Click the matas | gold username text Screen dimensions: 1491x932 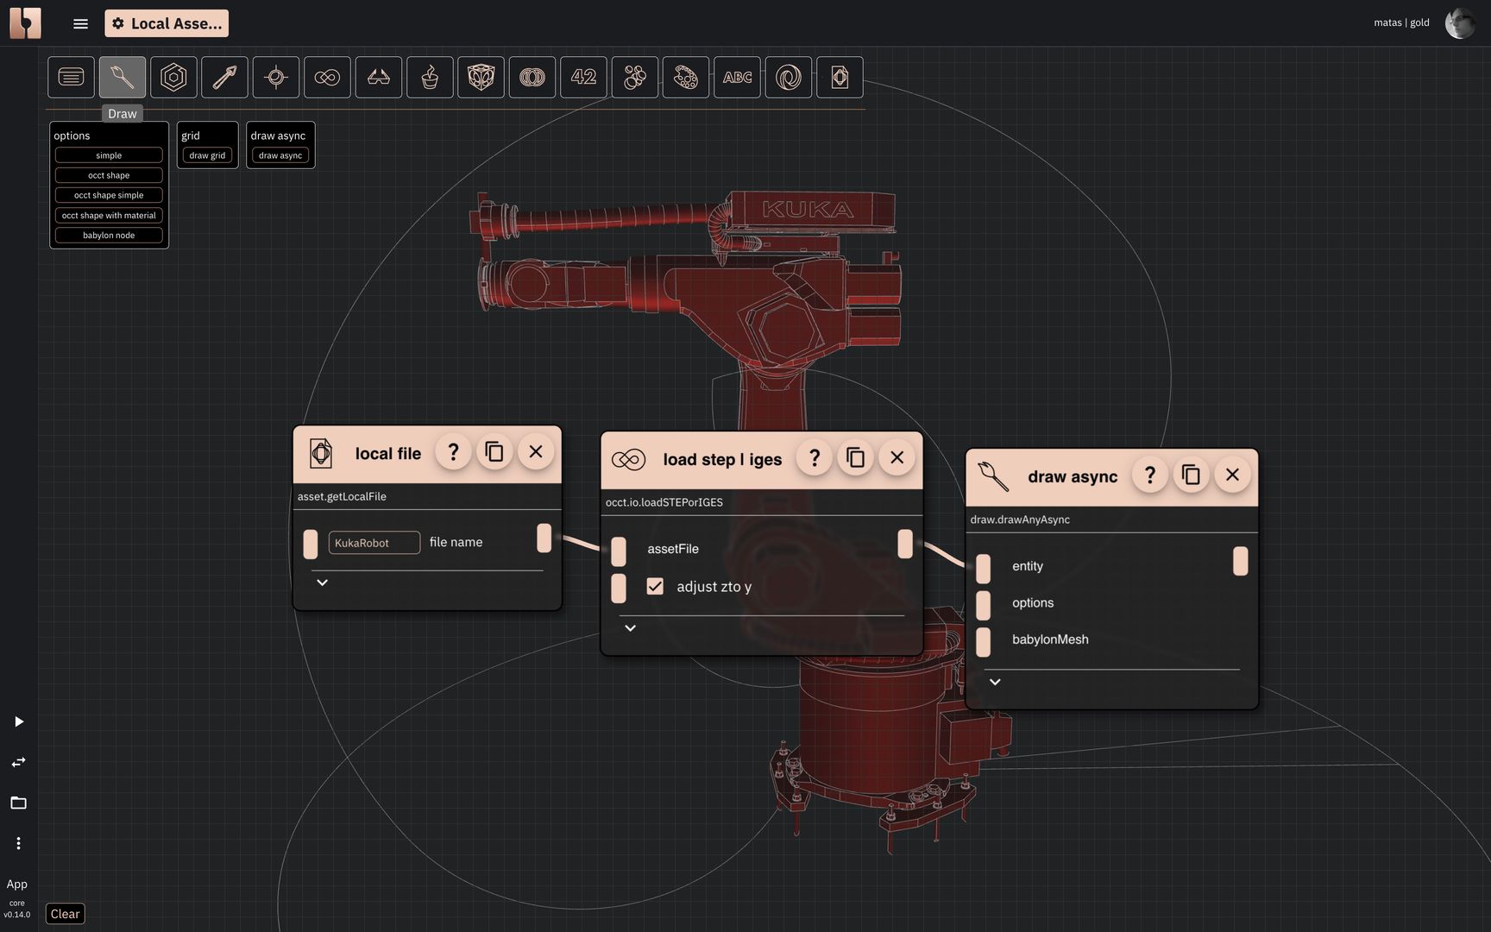pyautogui.click(x=1401, y=22)
